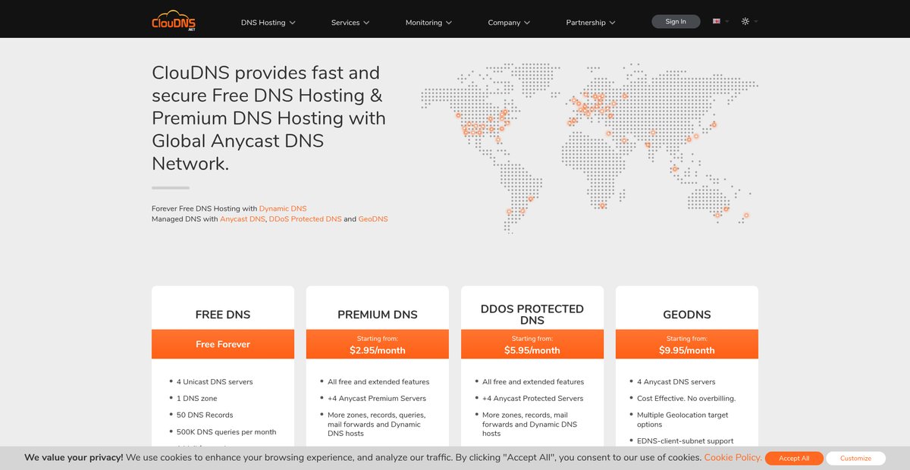The height and width of the screenshot is (470, 910).
Task: Open the Cookie Policy link
Action: tap(733, 457)
